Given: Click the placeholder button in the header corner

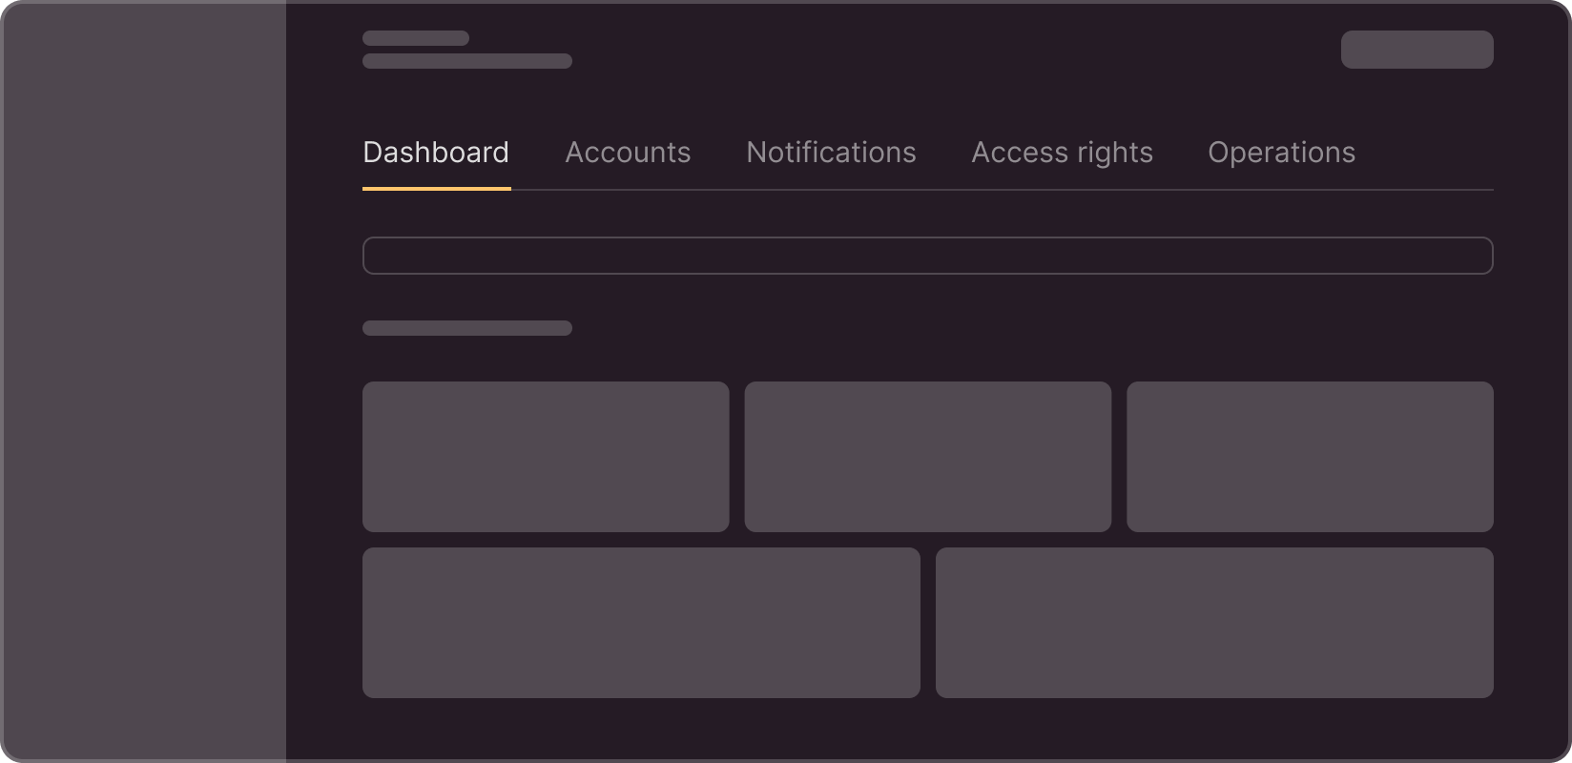Looking at the screenshot, I should (x=1417, y=50).
